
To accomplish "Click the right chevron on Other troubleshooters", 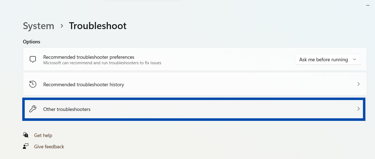I will coord(358,109).
